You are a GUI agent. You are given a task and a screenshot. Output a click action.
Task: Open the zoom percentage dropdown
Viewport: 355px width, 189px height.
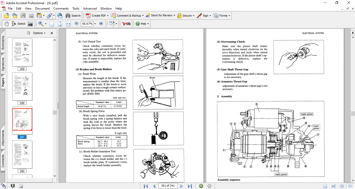tap(95, 24)
